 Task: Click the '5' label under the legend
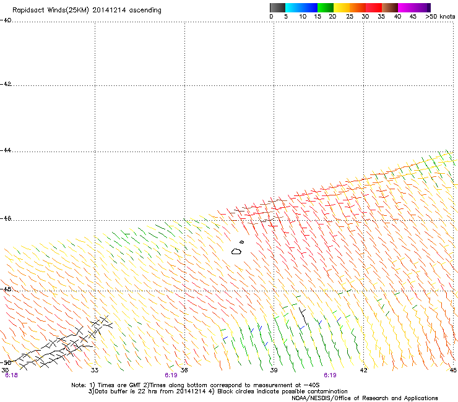pyautogui.click(x=286, y=17)
